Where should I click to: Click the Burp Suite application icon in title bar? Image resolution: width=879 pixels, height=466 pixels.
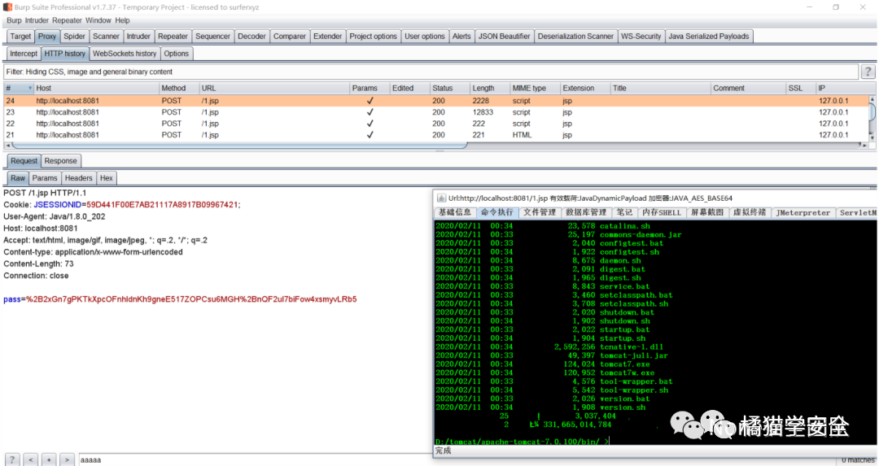point(7,7)
